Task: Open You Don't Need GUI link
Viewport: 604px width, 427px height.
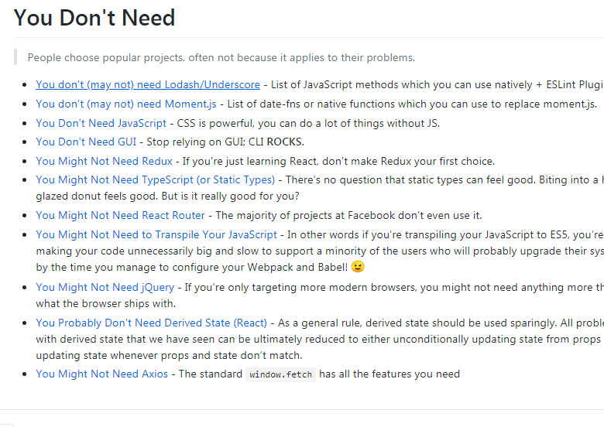Action: click(86, 142)
